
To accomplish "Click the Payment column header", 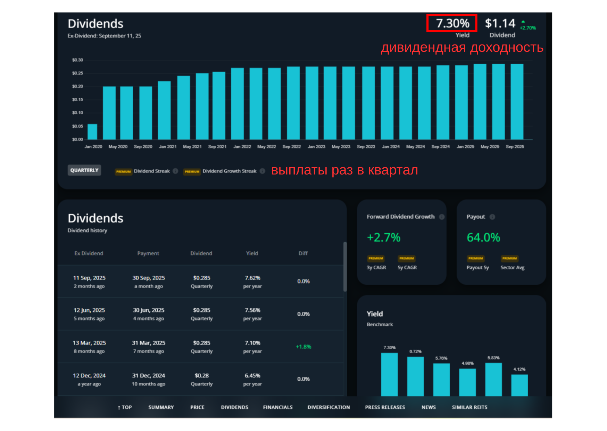I will [148, 253].
